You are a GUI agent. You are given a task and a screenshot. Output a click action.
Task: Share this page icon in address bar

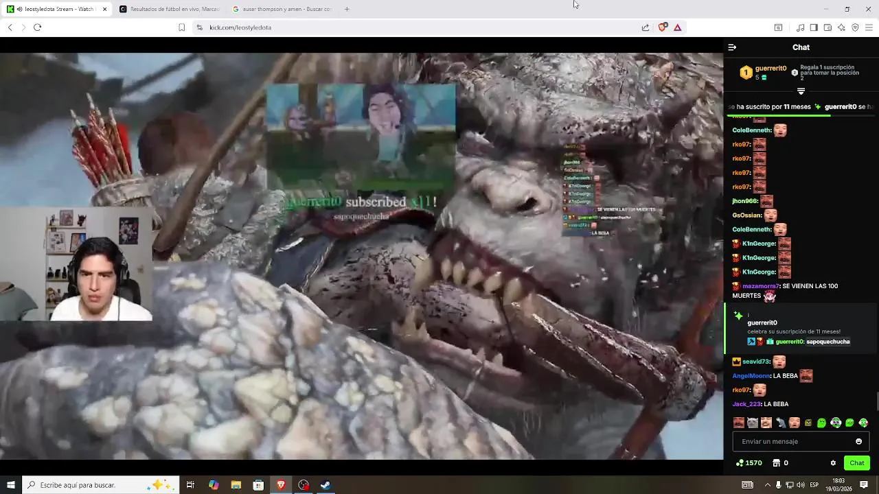[646, 27]
